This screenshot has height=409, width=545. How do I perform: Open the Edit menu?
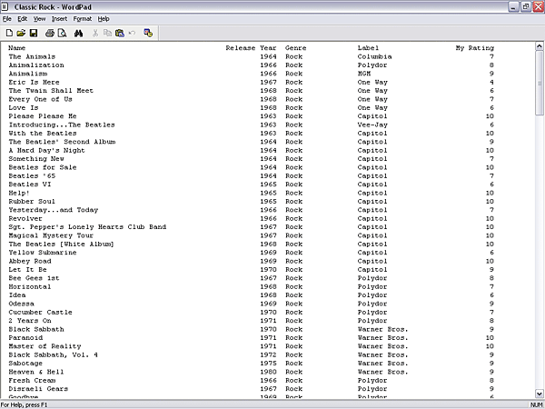tap(22, 19)
